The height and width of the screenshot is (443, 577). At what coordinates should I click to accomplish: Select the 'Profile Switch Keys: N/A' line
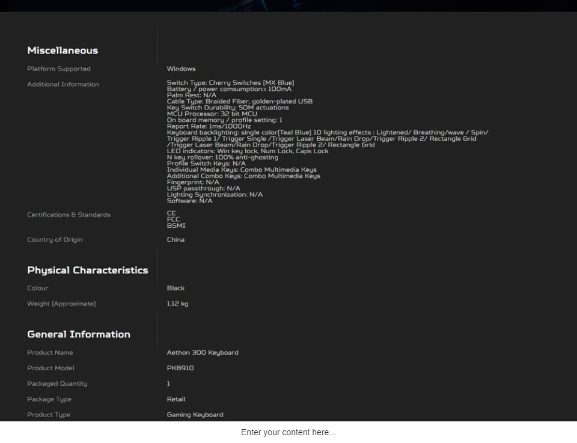[x=206, y=163]
